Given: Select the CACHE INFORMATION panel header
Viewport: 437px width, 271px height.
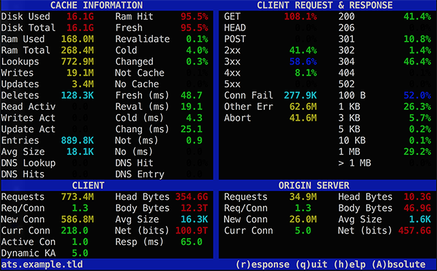Looking at the screenshot, I should tap(96, 5).
